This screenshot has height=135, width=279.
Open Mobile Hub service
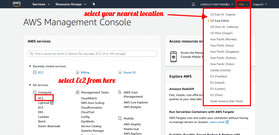pyautogui.click(x=131, y=129)
